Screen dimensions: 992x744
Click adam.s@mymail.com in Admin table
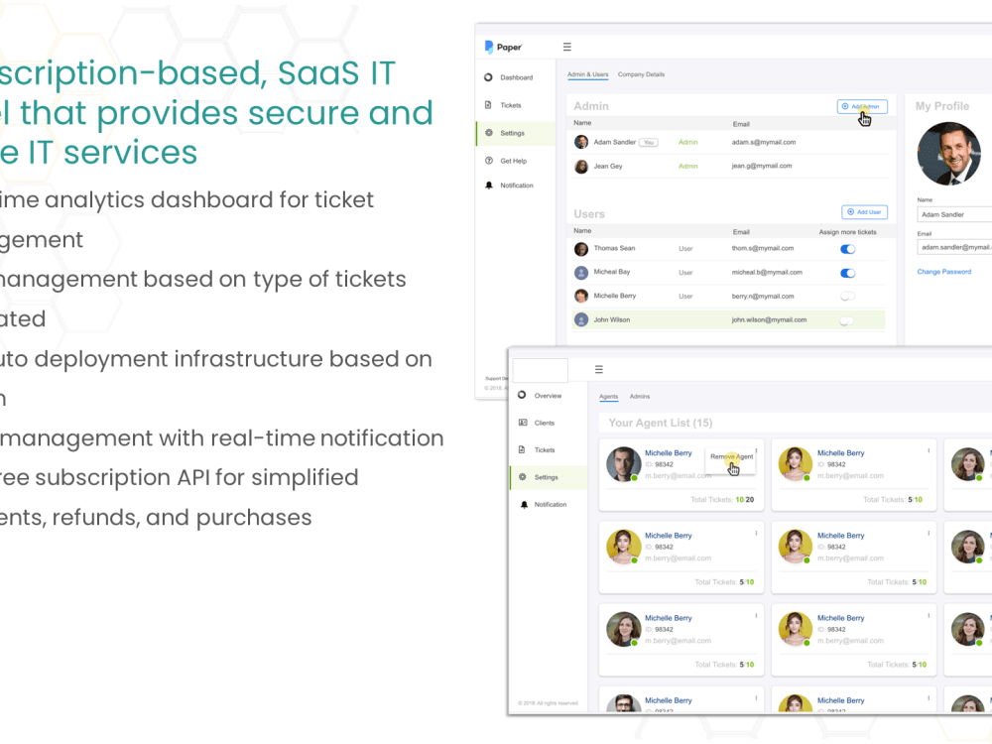click(764, 142)
